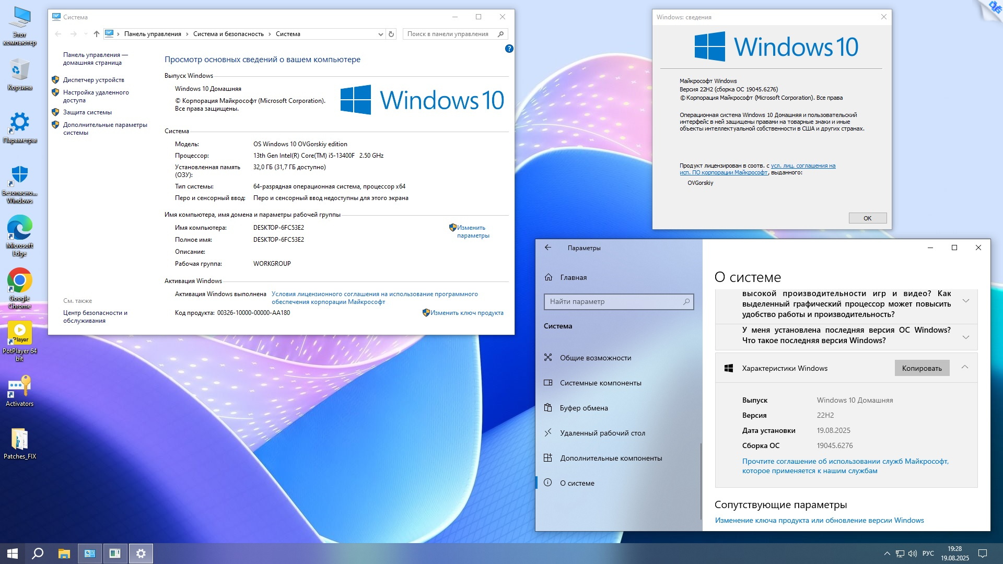The image size is (1003, 564).
Task: Open Patches_FIX folder on desktop
Action: 19,440
